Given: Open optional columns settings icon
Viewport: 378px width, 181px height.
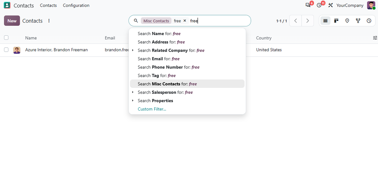Looking at the screenshot, I should 375,38.
